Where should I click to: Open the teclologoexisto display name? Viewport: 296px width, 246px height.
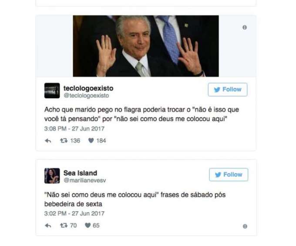tap(88, 88)
